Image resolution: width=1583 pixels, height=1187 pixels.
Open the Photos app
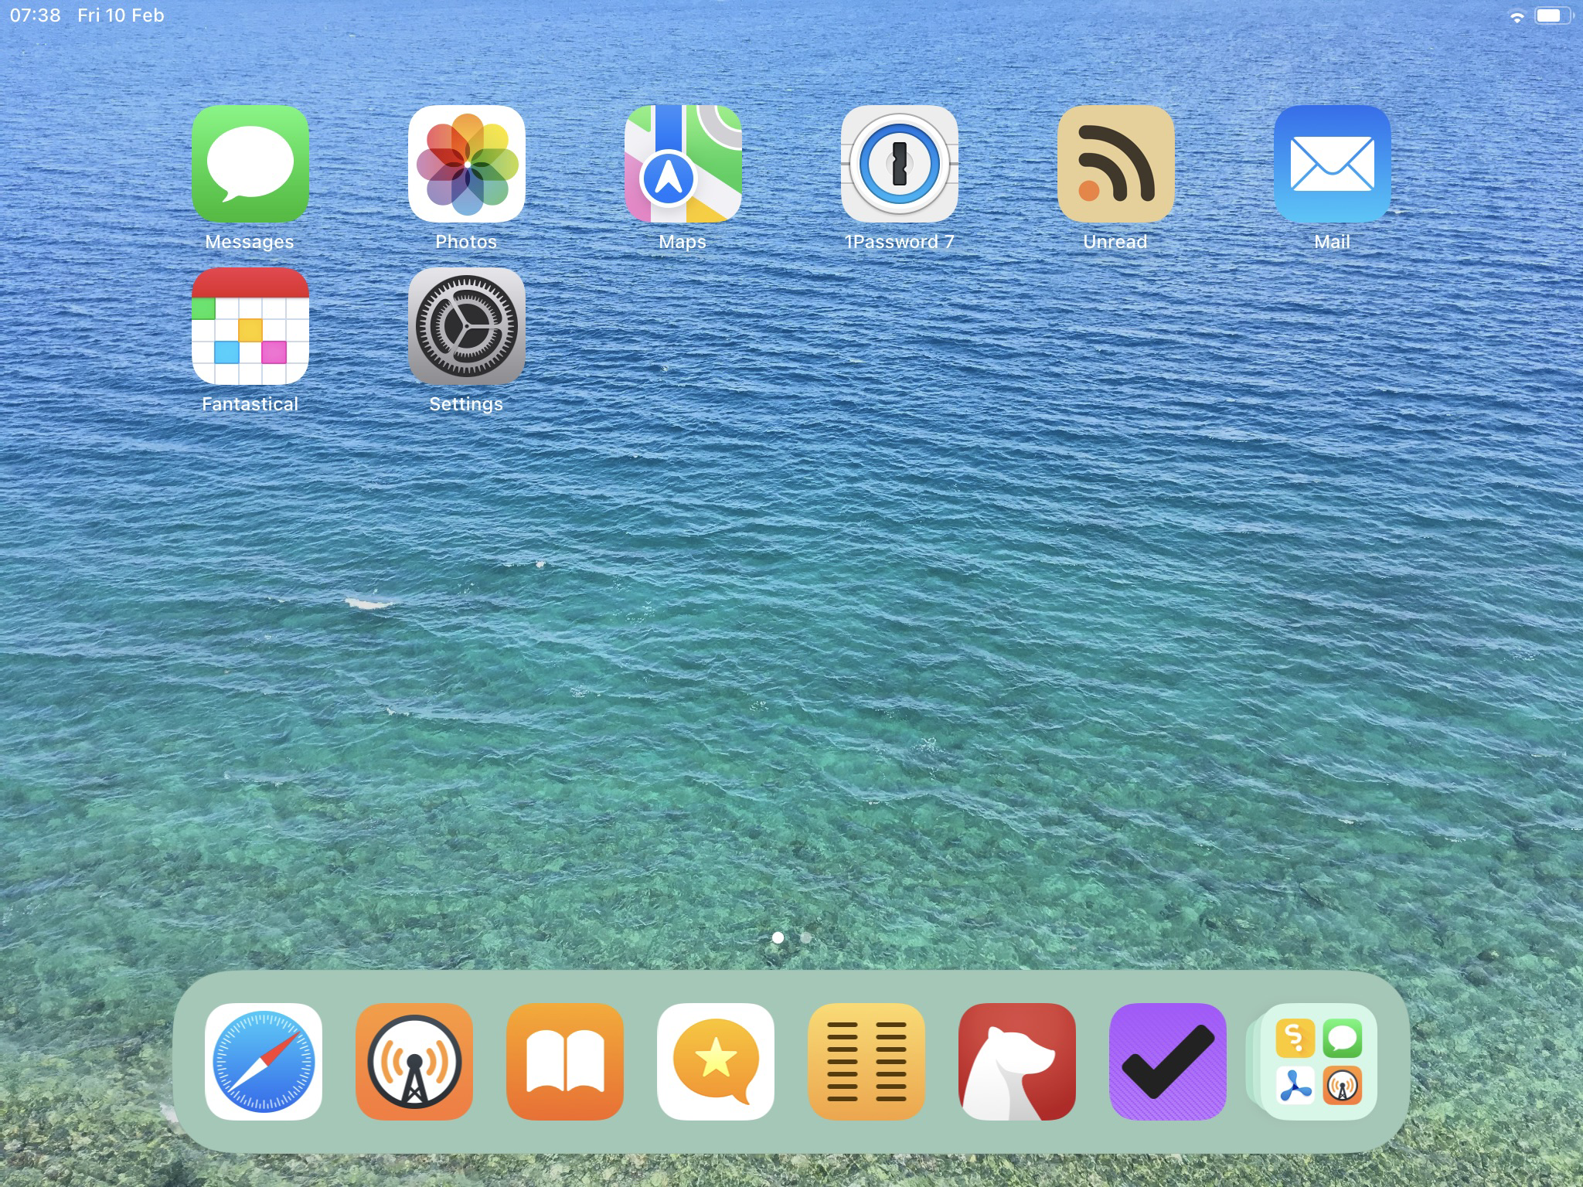tap(466, 164)
